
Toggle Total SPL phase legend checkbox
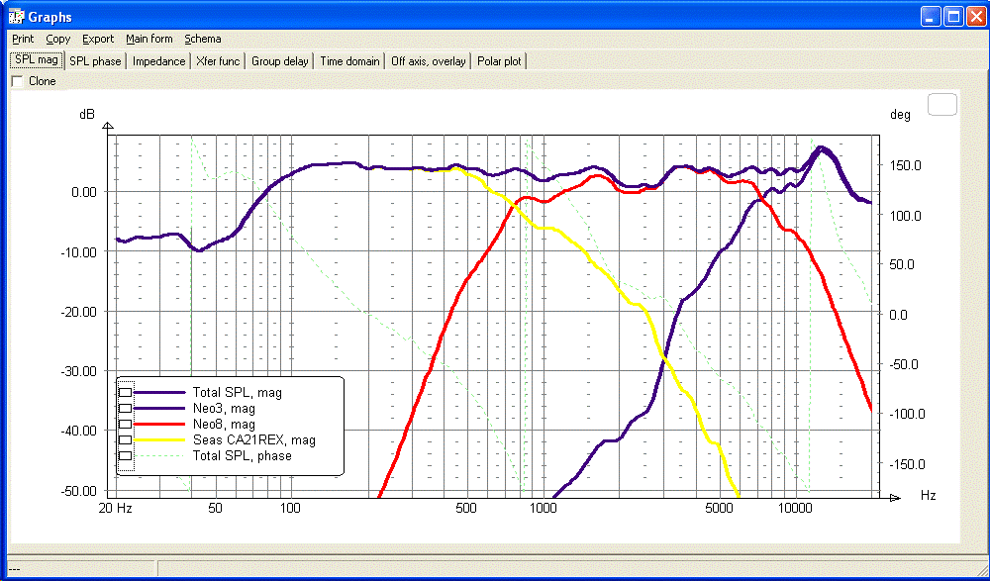pos(126,456)
